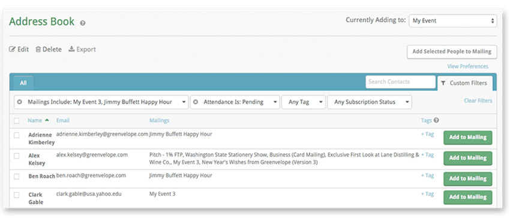Click + Tag in Alex Kelsey row
510x218 pixels.
427,155
